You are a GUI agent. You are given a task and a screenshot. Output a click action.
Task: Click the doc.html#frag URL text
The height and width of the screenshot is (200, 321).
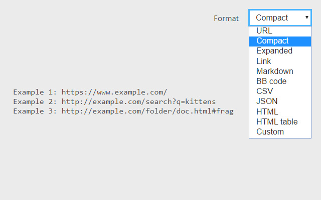click(147, 111)
